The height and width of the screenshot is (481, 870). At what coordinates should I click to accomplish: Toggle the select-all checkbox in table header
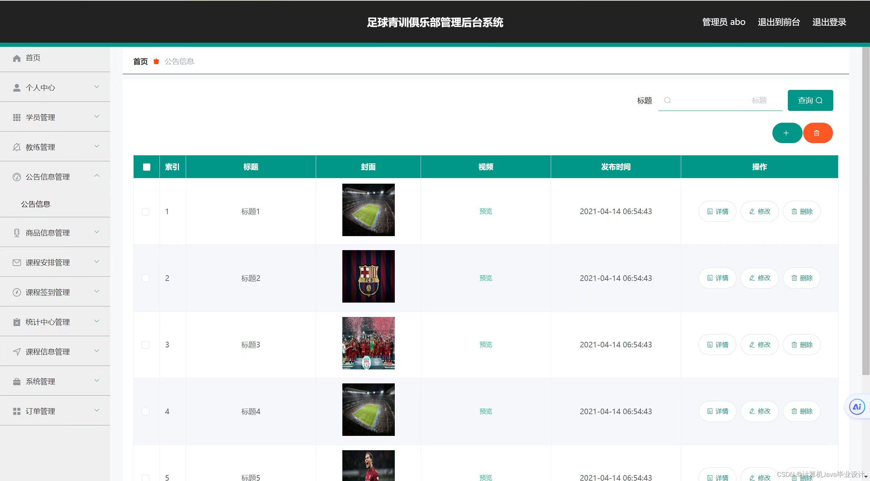pos(147,167)
